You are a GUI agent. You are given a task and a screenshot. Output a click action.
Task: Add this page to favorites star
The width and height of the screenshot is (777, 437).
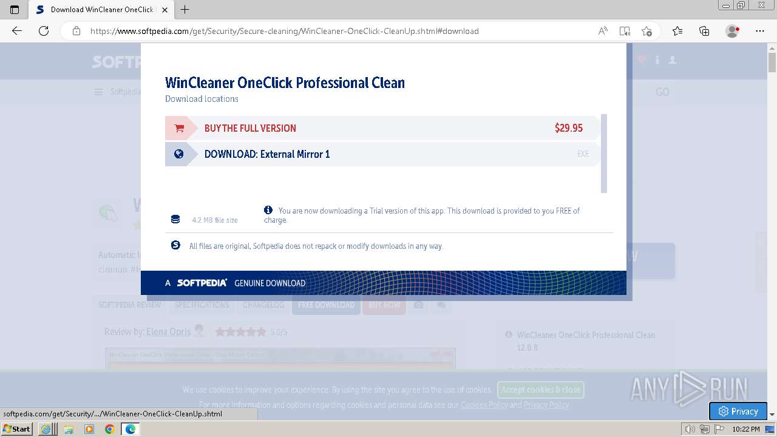point(646,31)
